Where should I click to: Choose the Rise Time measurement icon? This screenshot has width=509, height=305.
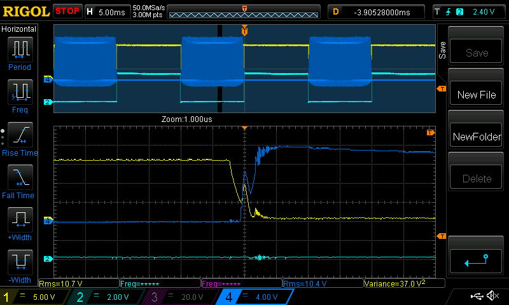[20, 135]
